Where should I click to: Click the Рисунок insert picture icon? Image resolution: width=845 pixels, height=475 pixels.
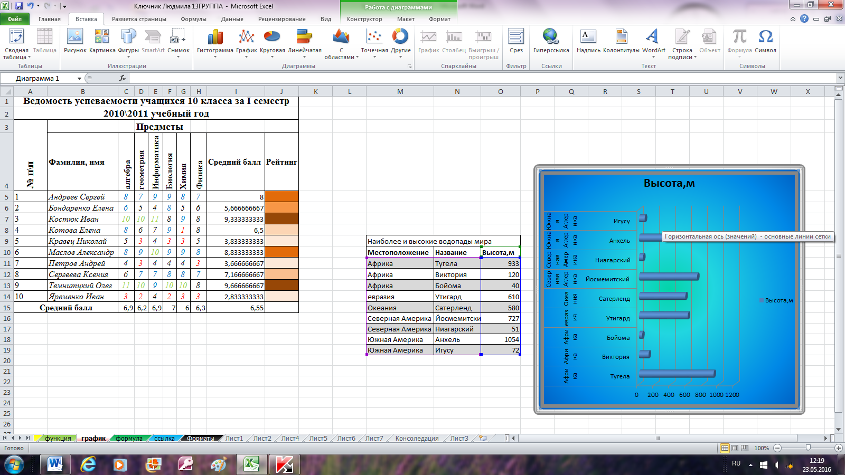[x=74, y=42]
